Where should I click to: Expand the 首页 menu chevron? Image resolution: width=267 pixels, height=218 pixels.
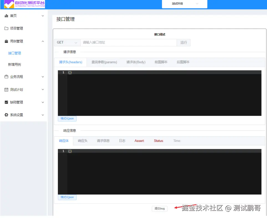click(43, 16)
